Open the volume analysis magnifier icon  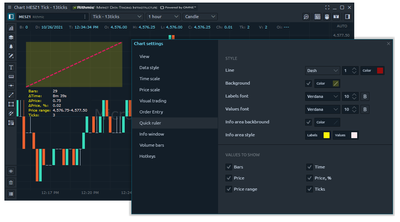[306, 17]
